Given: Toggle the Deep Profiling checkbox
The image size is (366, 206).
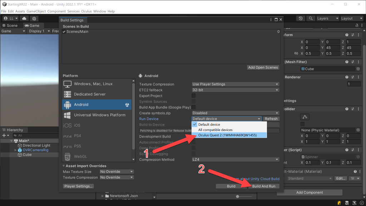Looking at the screenshot, I should pyautogui.click(x=193, y=148).
